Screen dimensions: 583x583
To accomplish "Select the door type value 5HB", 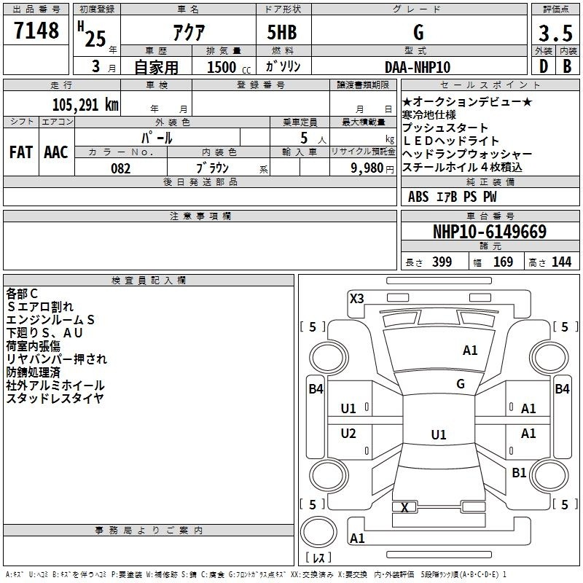I will pos(282,32).
